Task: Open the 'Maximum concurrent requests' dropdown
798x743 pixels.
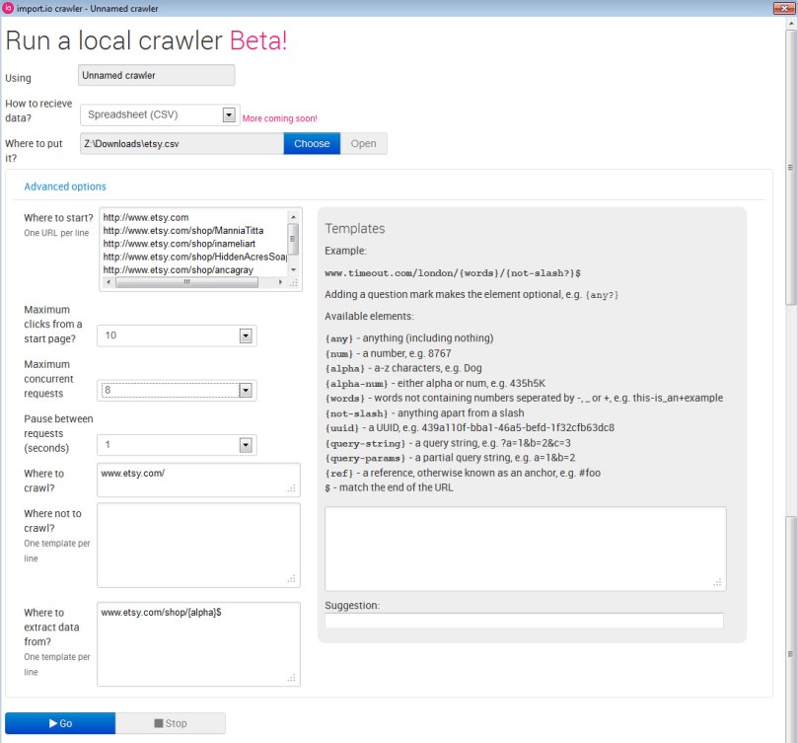Action: [x=246, y=390]
